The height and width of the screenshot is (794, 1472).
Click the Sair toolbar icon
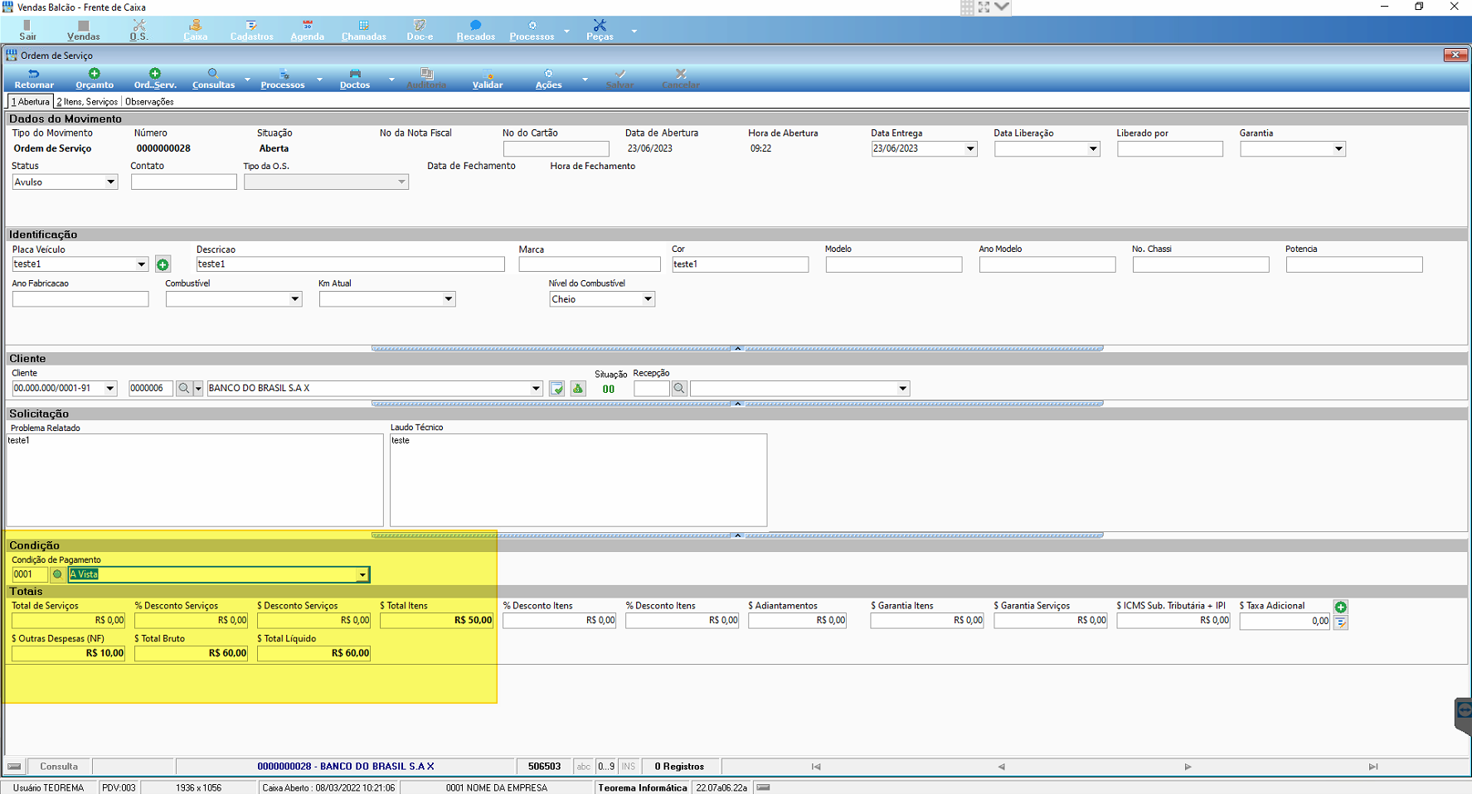point(27,30)
